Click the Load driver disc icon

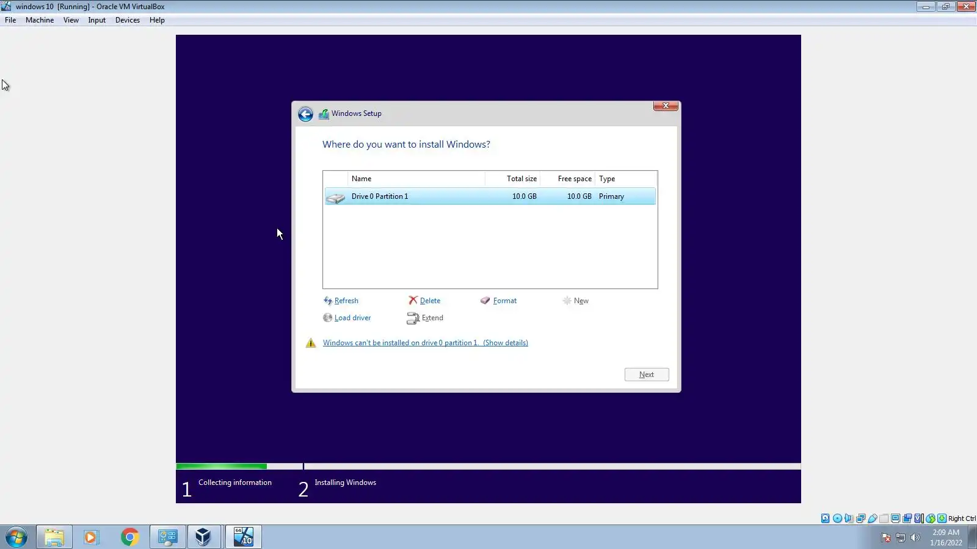pyautogui.click(x=328, y=318)
